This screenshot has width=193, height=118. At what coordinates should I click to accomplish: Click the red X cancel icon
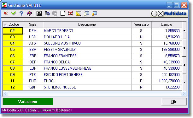point(6,13)
